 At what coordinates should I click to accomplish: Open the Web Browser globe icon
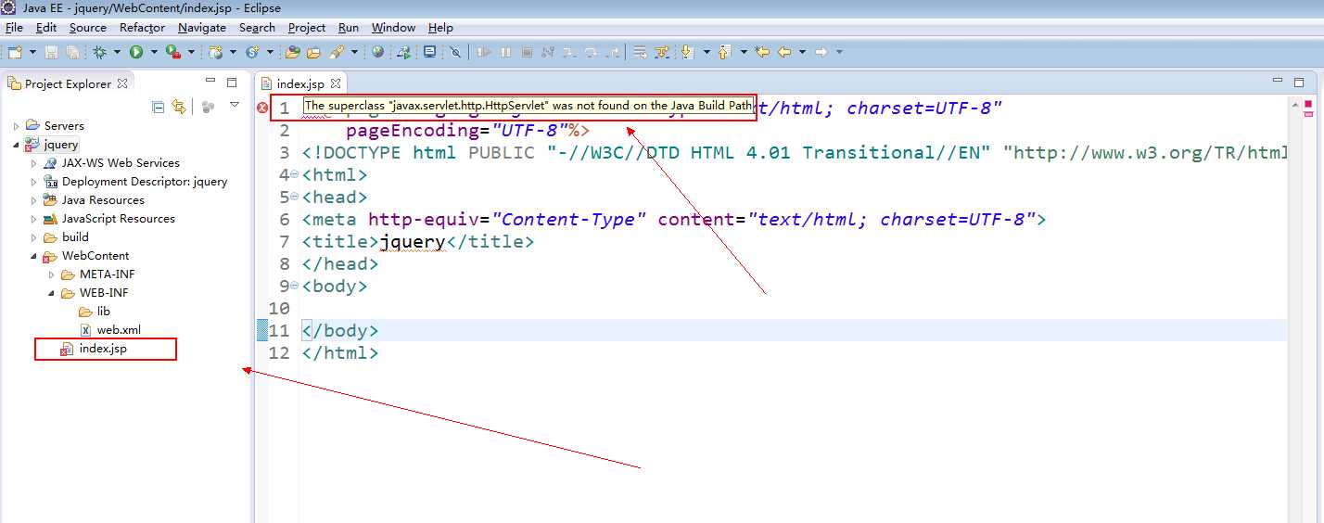(378, 52)
